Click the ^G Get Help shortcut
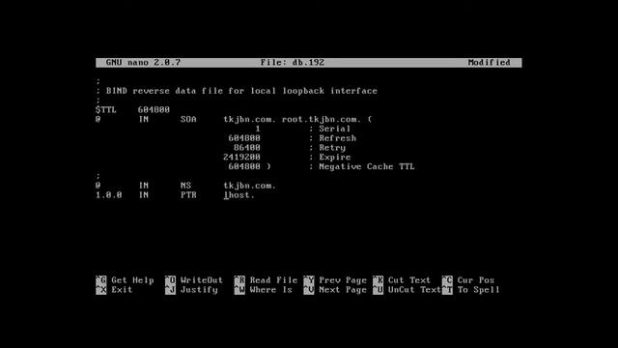The height and width of the screenshot is (348, 618). (x=125, y=280)
